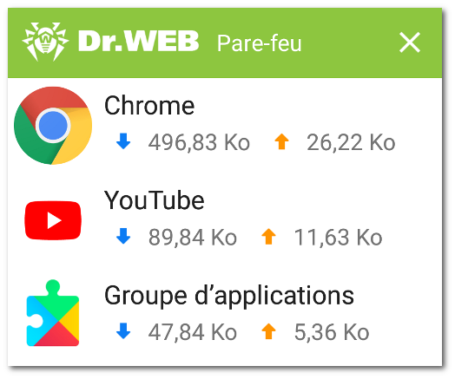Click the orange upload arrow for Chrome
Viewport: 455px width, 379px height.
click(281, 141)
